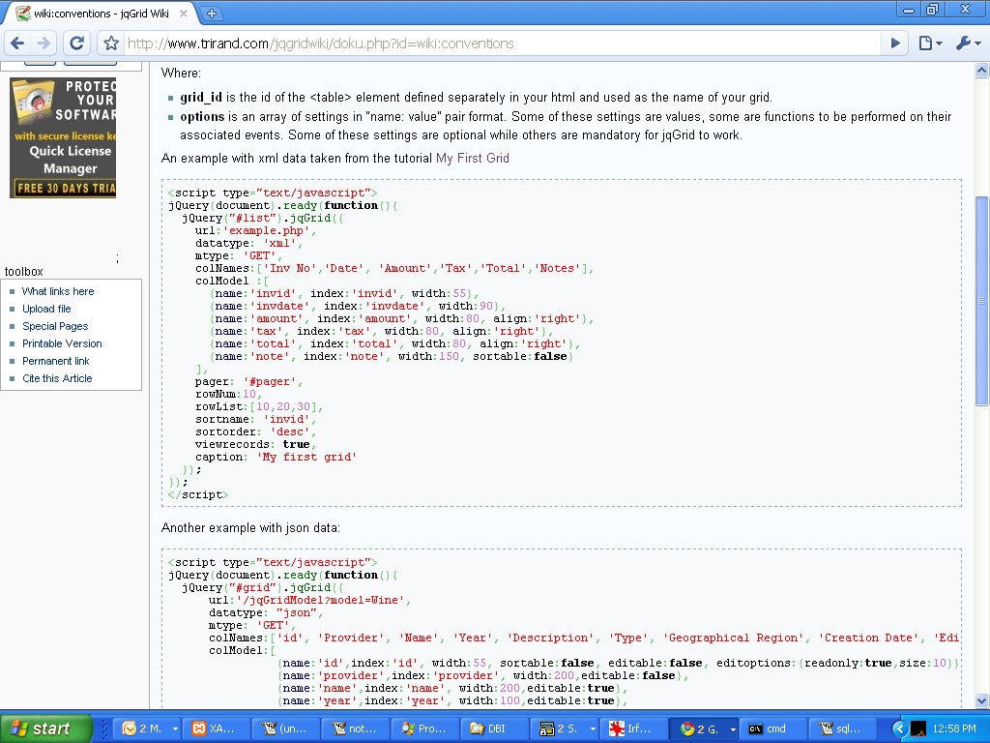Image resolution: width=990 pixels, height=743 pixels.
Task: Click the vertical scrollbar thumb
Action: click(981, 301)
